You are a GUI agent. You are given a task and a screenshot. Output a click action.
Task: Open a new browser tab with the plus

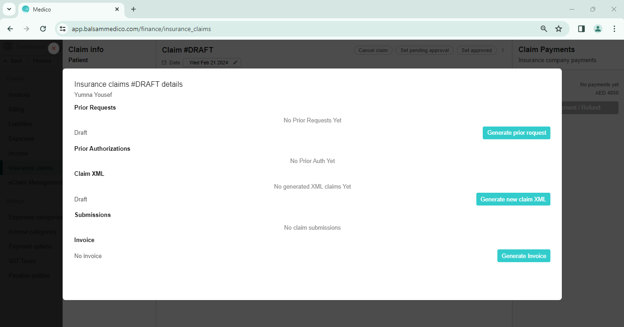coord(133,9)
